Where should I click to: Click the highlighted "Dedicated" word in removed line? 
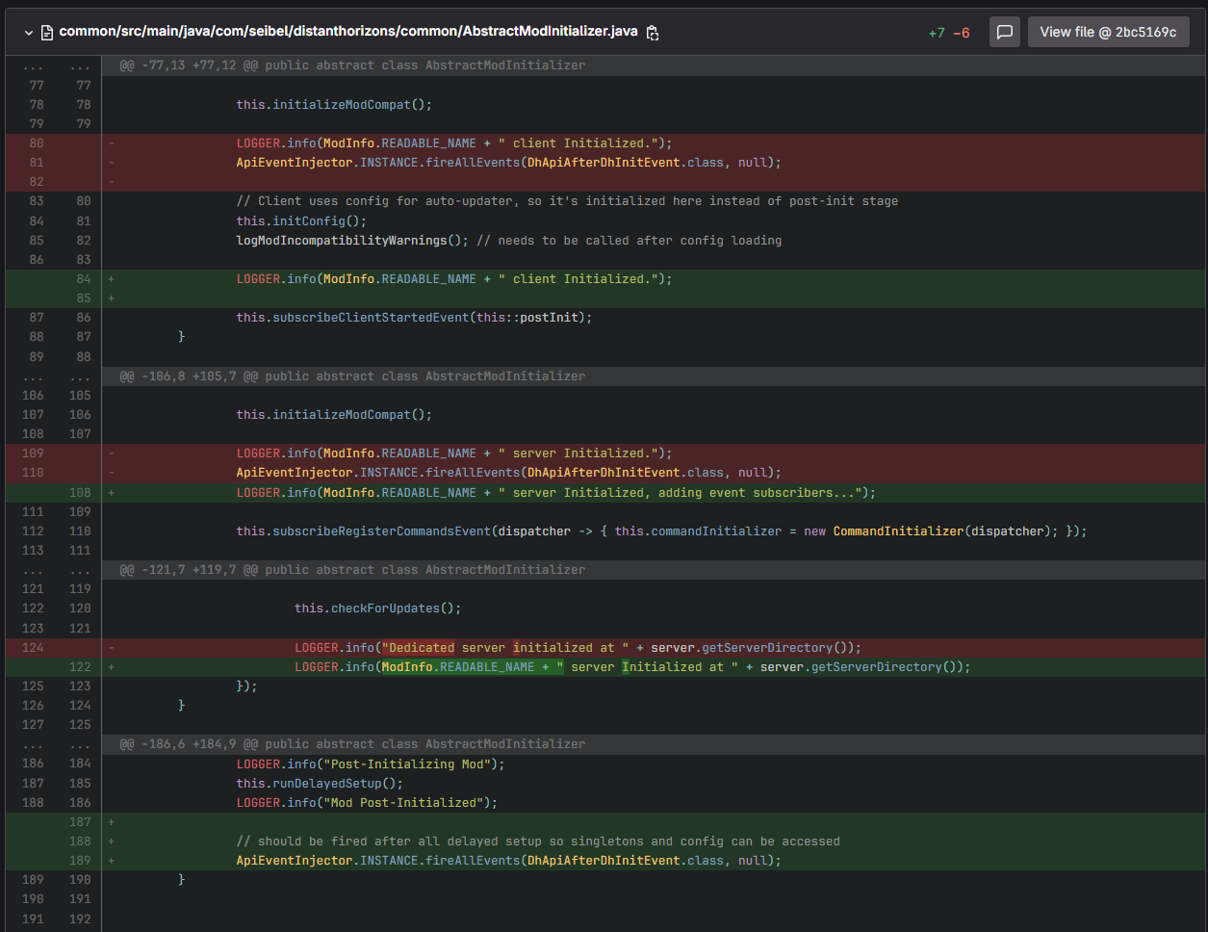(x=418, y=648)
